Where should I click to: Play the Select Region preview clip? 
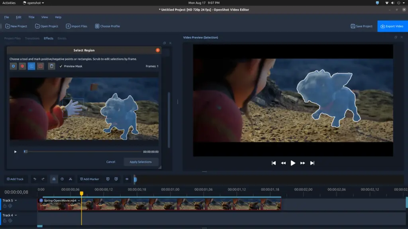click(16, 151)
